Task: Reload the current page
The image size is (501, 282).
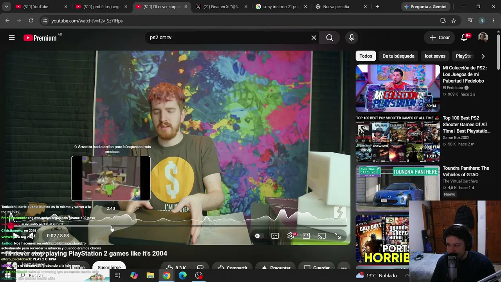Action: click(x=31, y=21)
